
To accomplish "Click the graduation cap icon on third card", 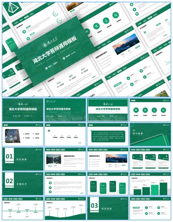I will tap(167, 156).
